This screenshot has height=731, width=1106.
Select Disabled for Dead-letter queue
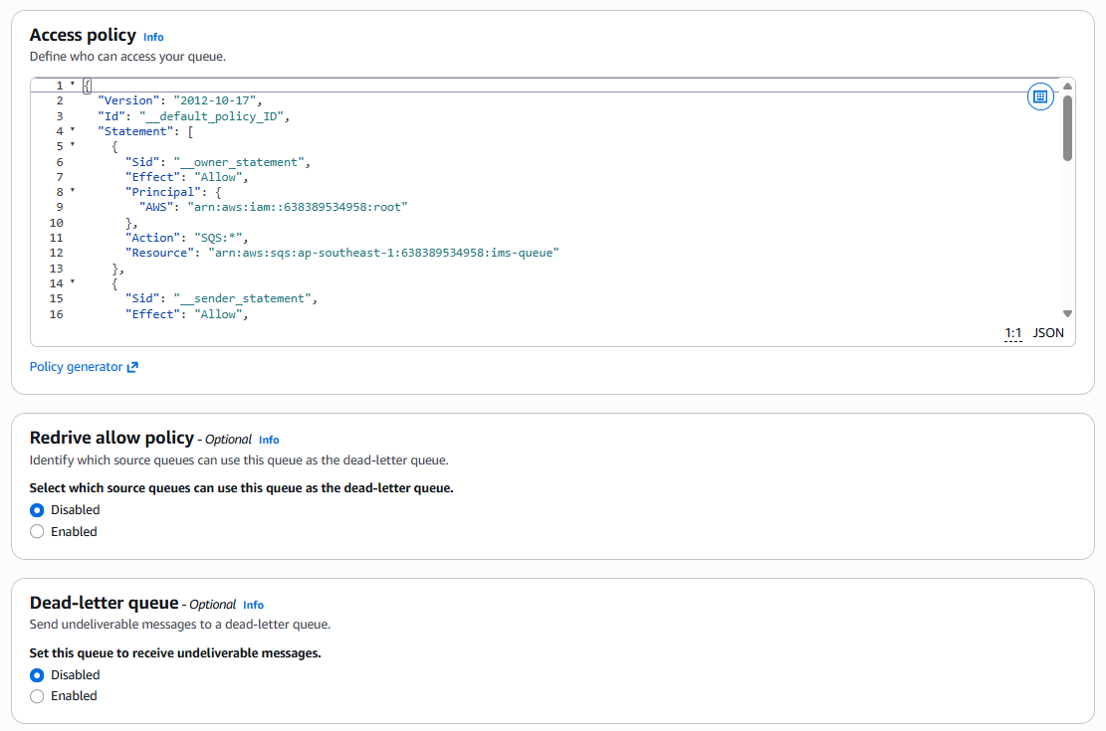point(38,675)
